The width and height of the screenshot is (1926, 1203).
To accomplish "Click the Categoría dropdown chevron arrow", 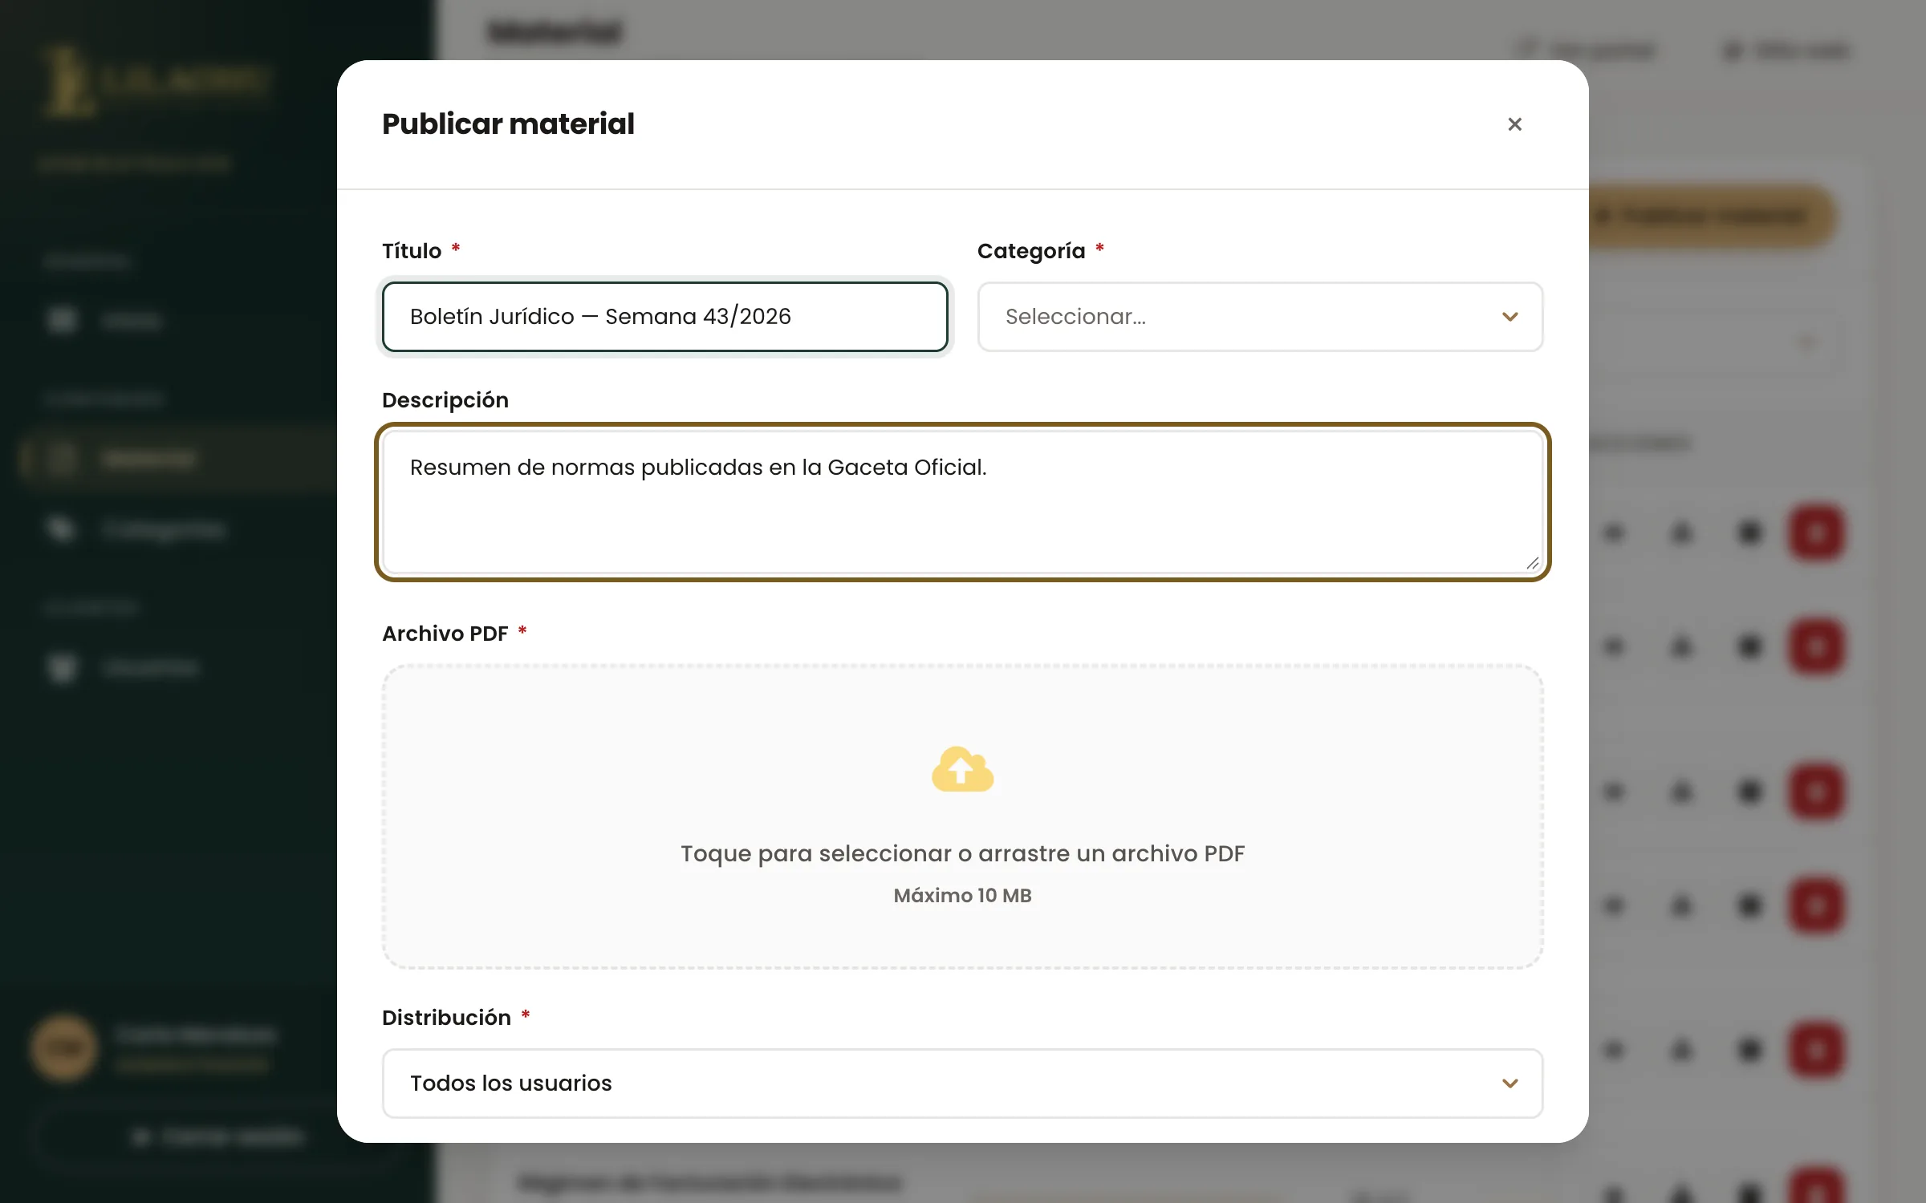I will pos(1510,317).
